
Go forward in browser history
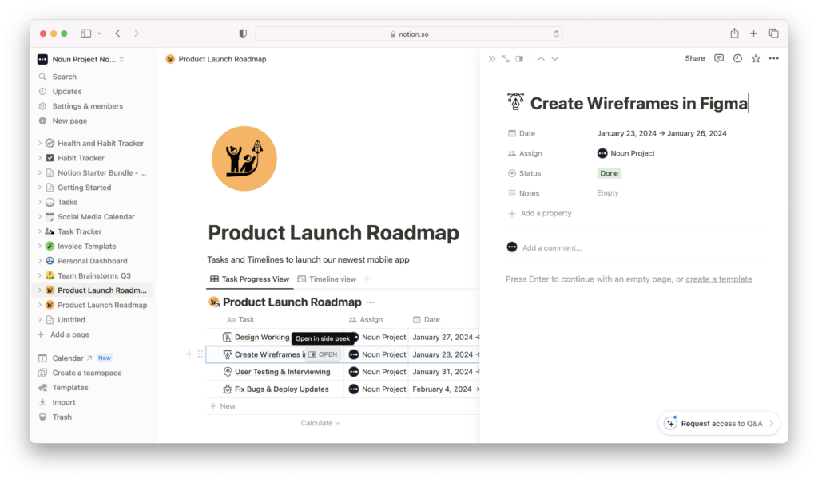(136, 34)
